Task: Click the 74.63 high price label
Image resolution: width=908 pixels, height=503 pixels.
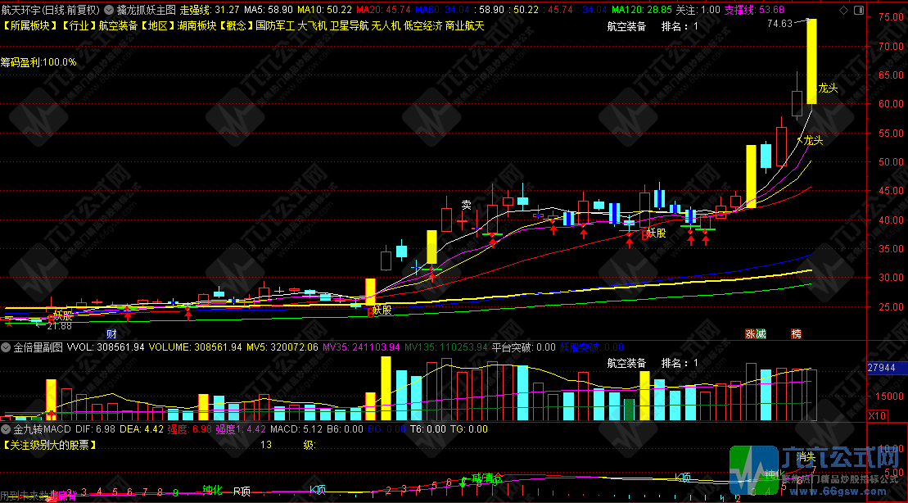Action: (779, 24)
